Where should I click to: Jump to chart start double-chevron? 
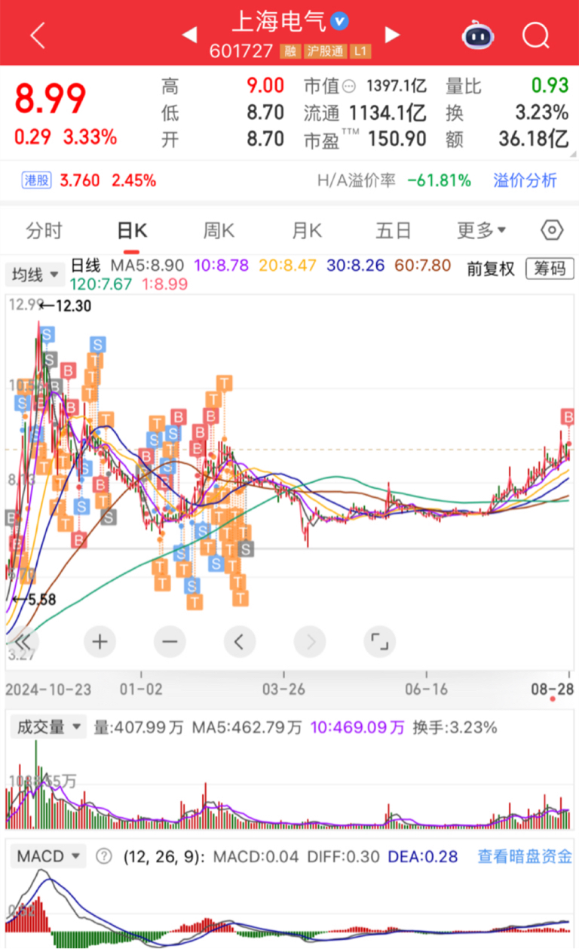click(x=23, y=642)
